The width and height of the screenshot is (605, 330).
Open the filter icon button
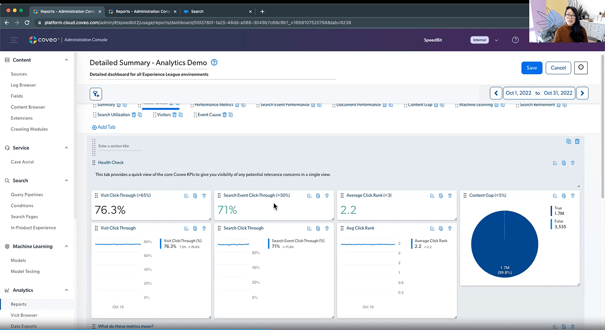[96, 94]
